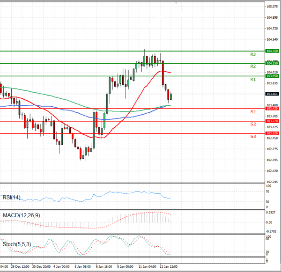Select the R2 resistance label
This screenshot has height=272, width=281.
pyautogui.click(x=253, y=67)
